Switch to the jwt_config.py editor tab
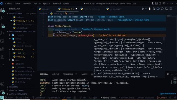177x100 pixels. [116, 9]
